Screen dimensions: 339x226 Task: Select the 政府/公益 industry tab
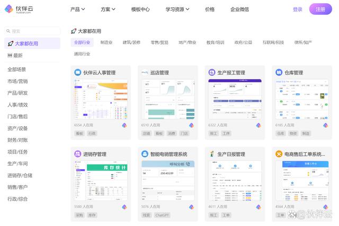(x=243, y=42)
